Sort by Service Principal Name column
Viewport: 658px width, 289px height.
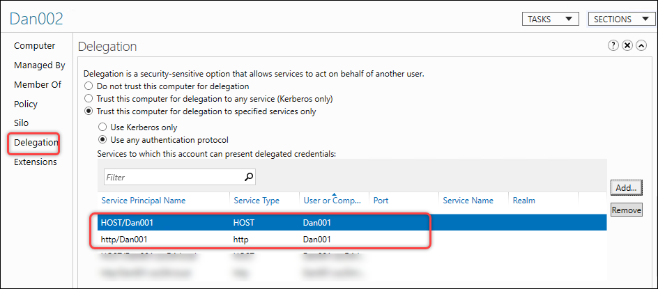click(x=143, y=201)
